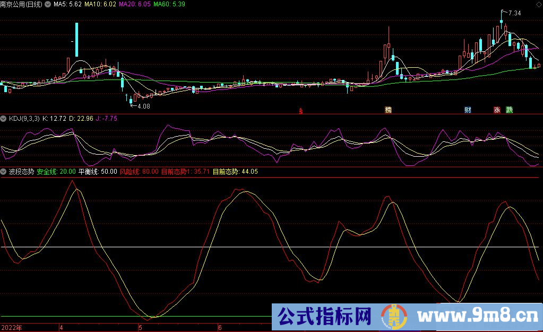Click the candlestick at the 7.34 high

click(501, 21)
